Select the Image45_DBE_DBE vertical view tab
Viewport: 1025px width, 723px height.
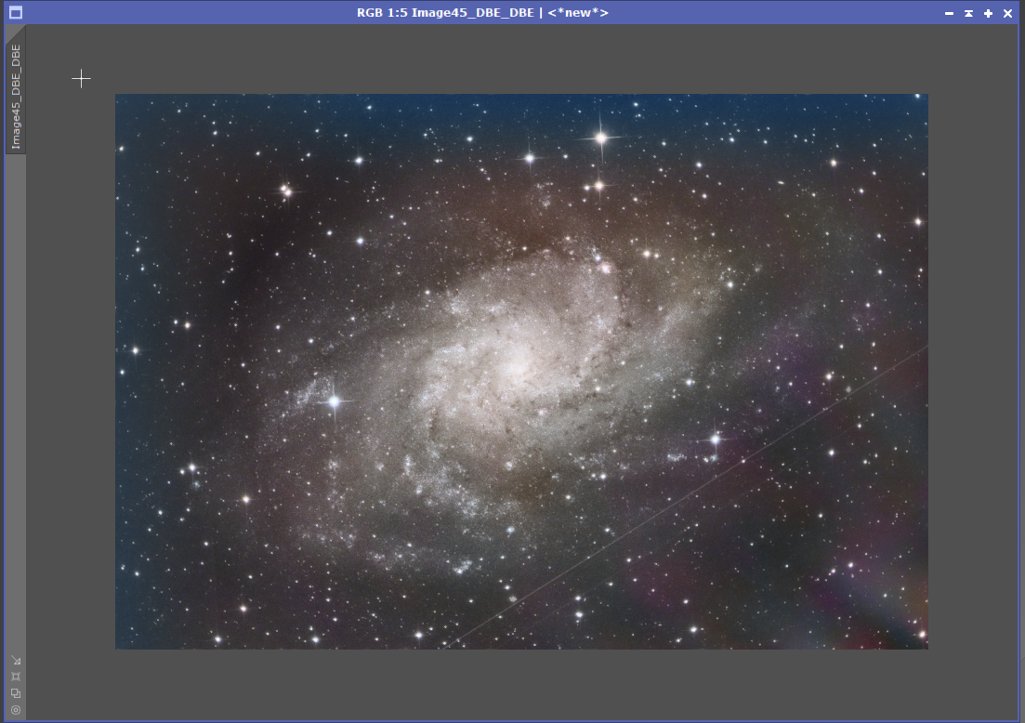[16, 91]
